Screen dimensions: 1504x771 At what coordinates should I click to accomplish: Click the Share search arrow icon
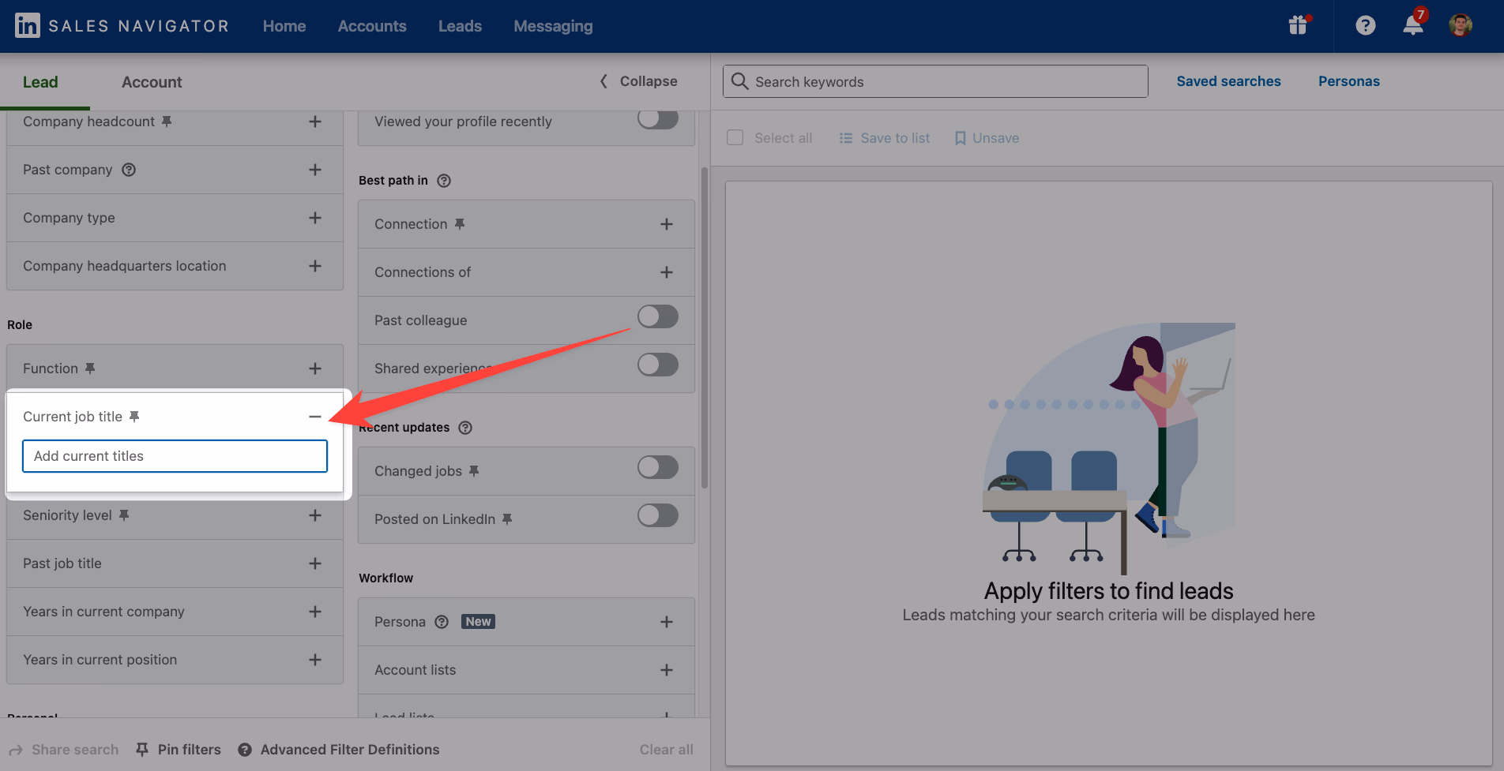click(16, 750)
